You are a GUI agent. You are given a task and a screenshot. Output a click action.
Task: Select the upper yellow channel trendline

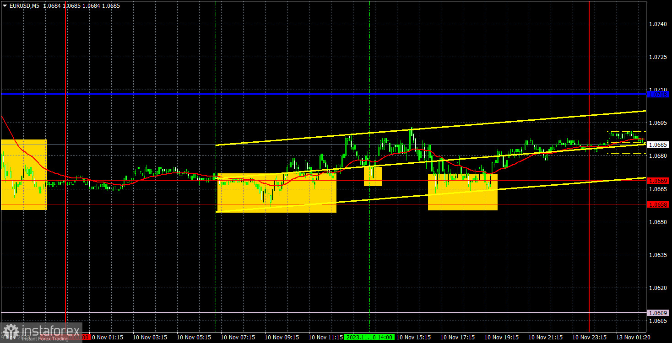(x=430, y=128)
